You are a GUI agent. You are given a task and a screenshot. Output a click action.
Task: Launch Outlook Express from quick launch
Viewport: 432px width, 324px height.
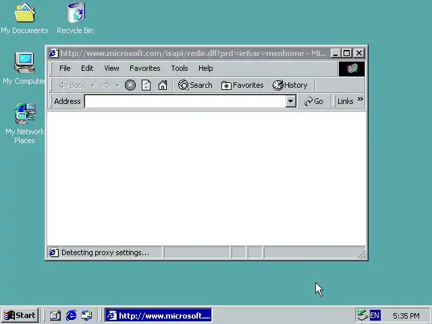[87, 315]
